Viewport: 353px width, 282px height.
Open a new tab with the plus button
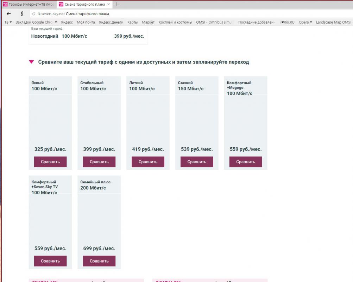point(117,4)
